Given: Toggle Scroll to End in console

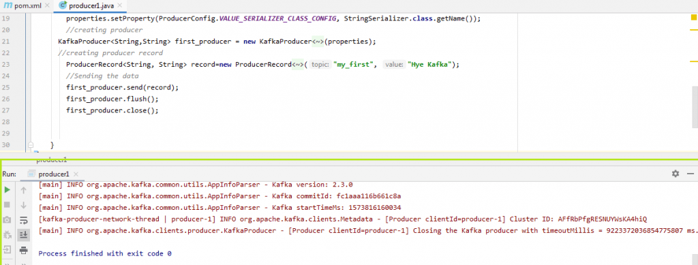Looking at the screenshot, I should pyautogui.click(x=24, y=235).
